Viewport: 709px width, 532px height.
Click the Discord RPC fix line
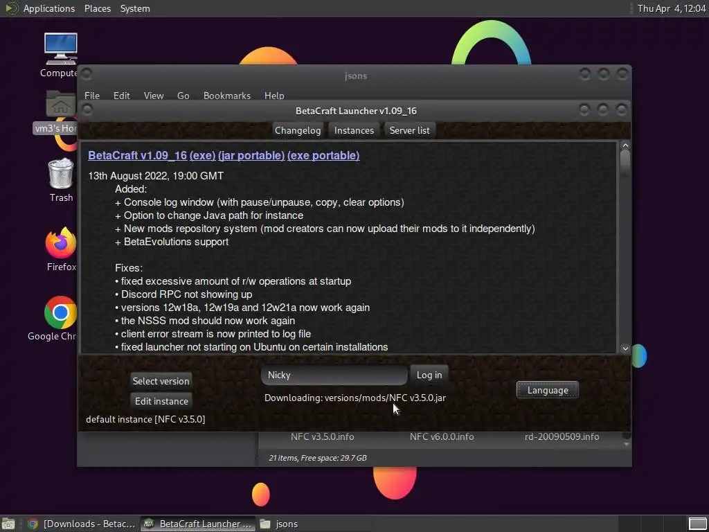click(x=183, y=294)
